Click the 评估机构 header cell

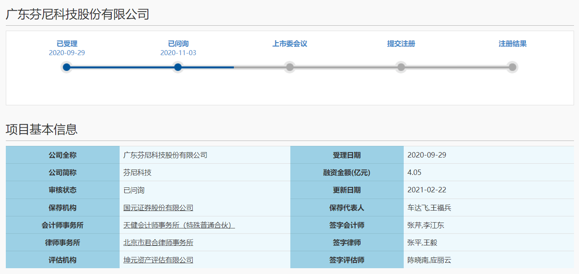63,260
